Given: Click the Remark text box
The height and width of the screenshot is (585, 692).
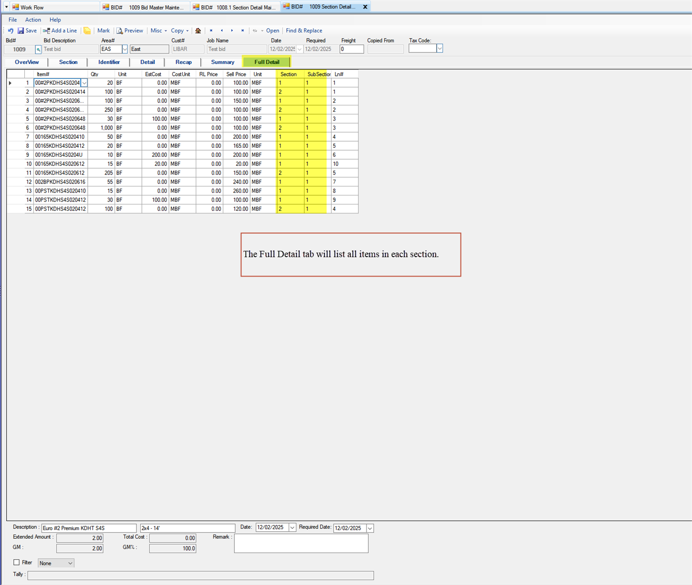Looking at the screenshot, I should click(x=301, y=544).
